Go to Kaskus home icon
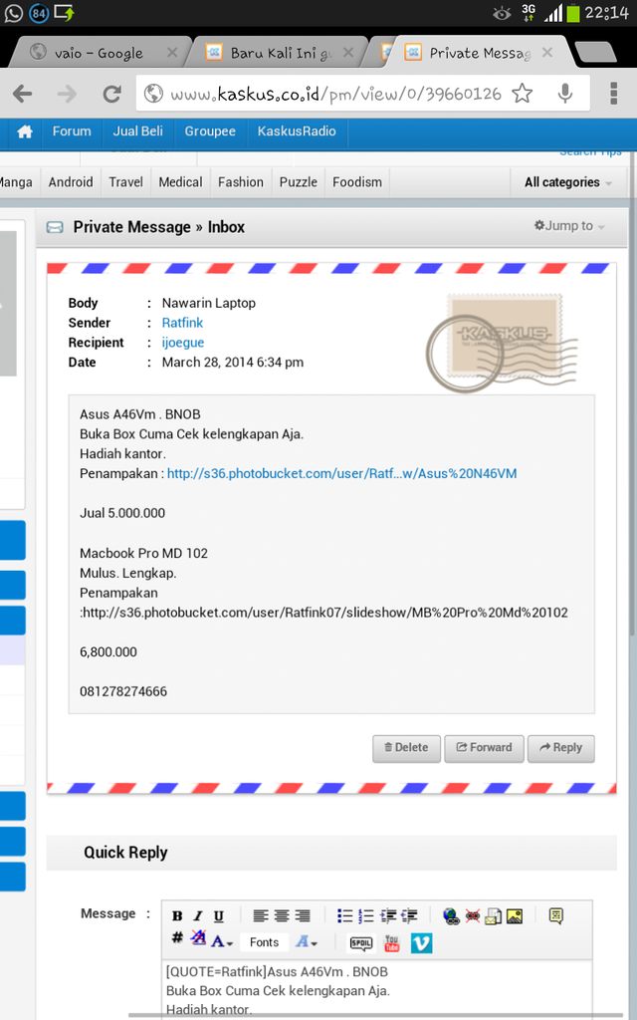Image resolution: width=637 pixels, height=1020 pixels. pyautogui.click(x=25, y=131)
